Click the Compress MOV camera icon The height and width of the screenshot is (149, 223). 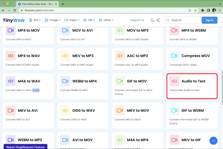point(175,56)
